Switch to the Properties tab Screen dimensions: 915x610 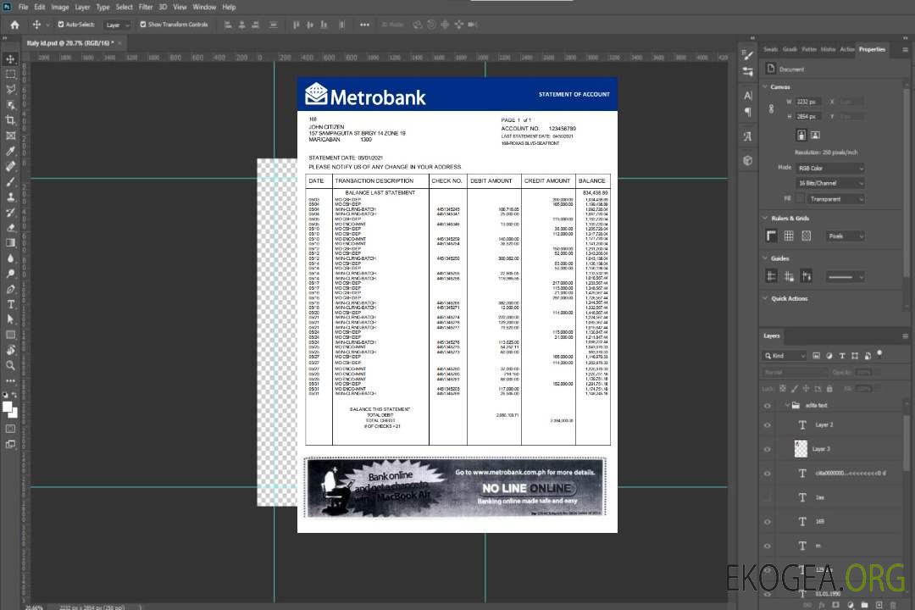pos(872,50)
